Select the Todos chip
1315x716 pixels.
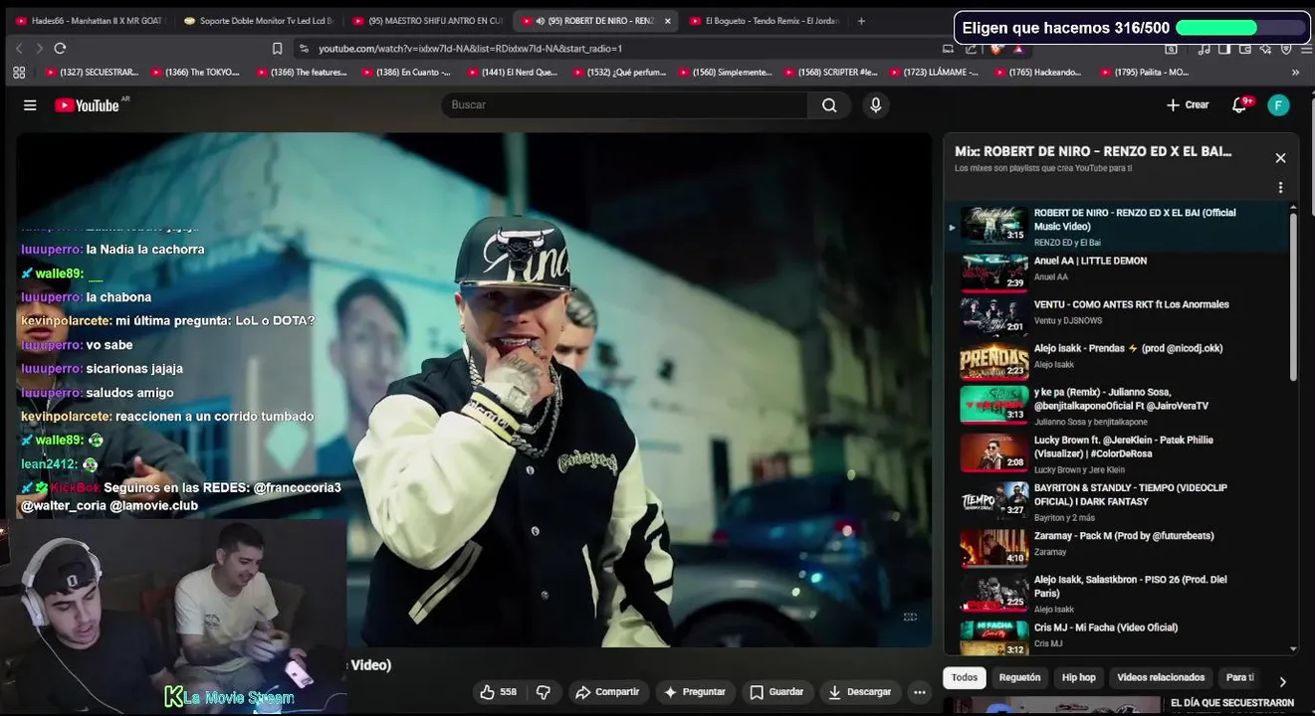point(965,677)
